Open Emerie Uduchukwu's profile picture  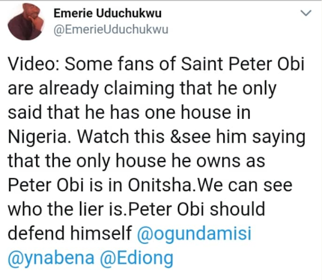(x=26, y=21)
